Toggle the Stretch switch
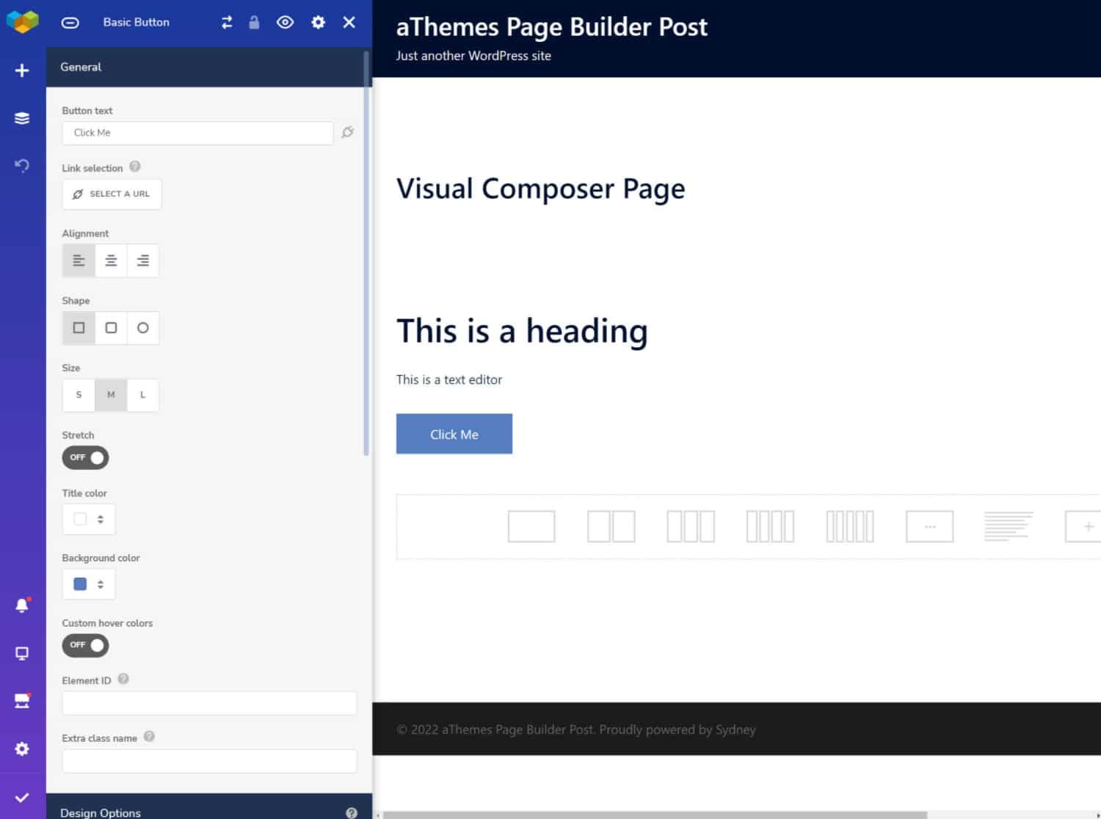This screenshot has height=819, width=1101. 85,457
